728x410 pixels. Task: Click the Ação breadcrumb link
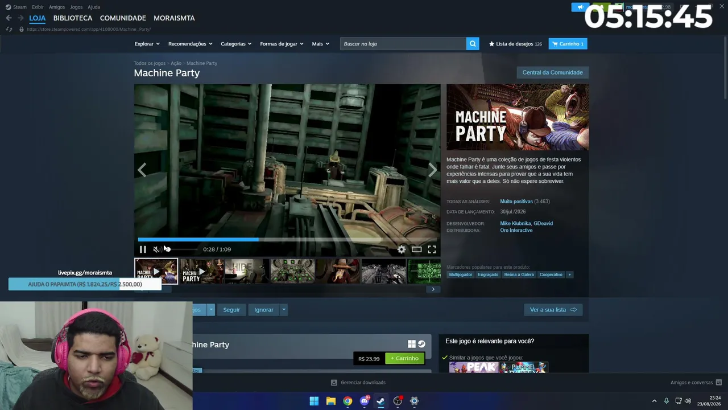tap(176, 63)
